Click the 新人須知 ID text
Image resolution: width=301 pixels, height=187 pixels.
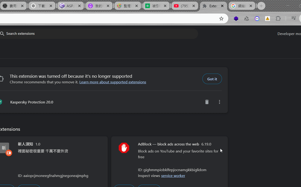pyautogui.click(x=53, y=176)
